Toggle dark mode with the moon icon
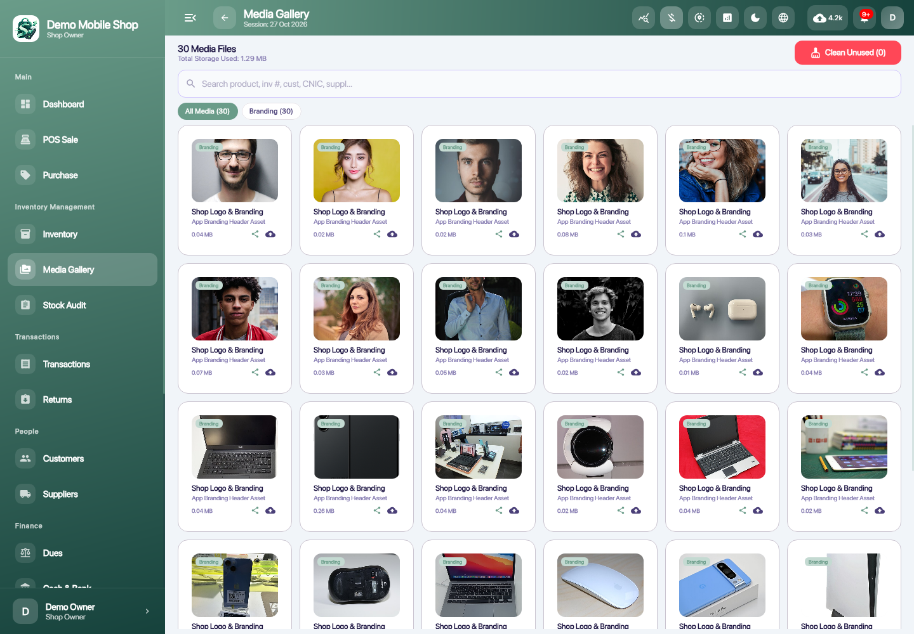 pos(755,18)
